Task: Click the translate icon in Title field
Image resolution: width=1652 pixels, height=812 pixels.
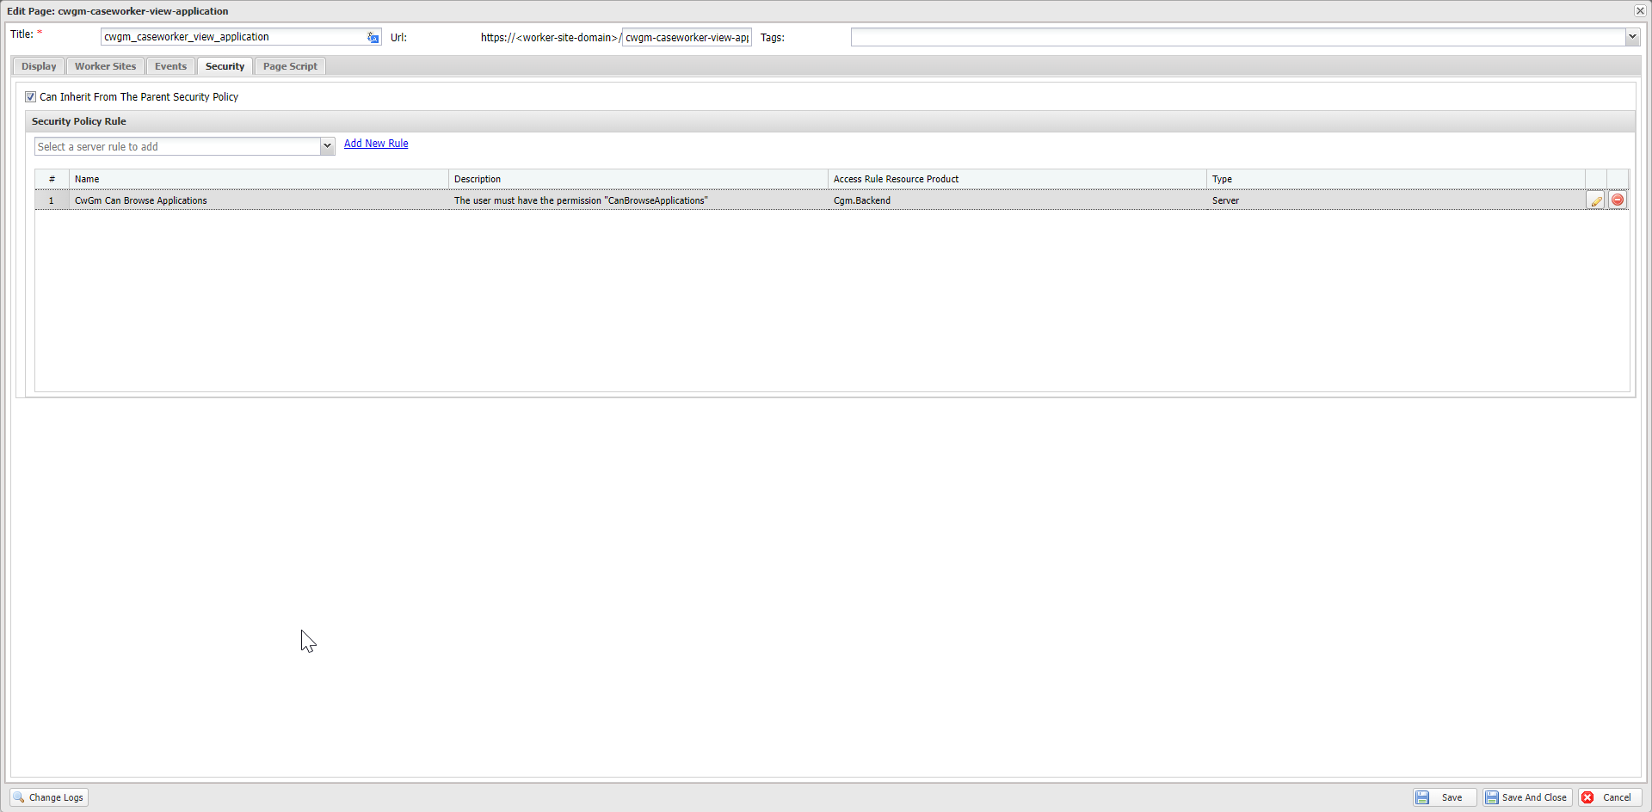Action: click(x=373, y=37)
